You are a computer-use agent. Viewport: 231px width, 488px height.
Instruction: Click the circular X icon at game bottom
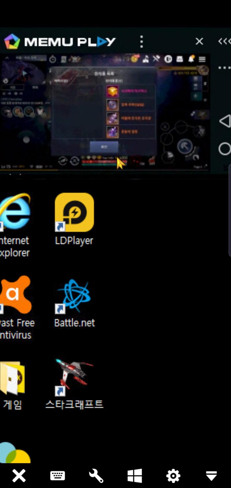(74, 161)
